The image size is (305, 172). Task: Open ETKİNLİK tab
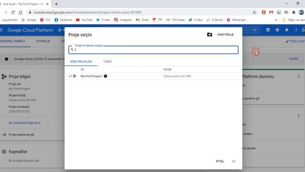[43, 41]
